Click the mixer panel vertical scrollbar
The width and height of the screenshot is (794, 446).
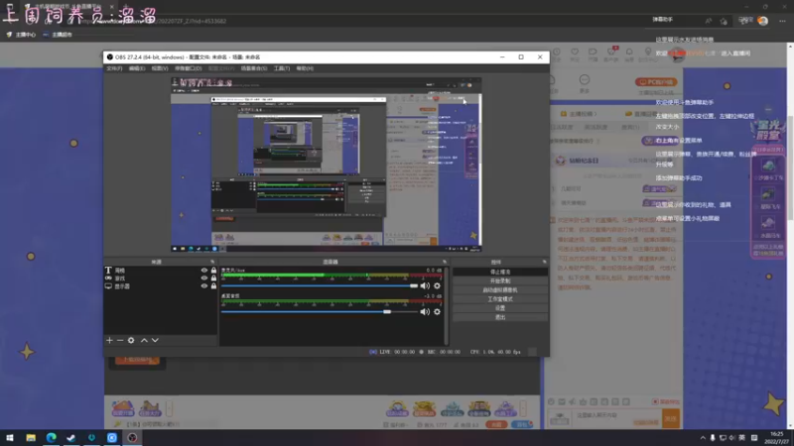[x=446, y=306]
